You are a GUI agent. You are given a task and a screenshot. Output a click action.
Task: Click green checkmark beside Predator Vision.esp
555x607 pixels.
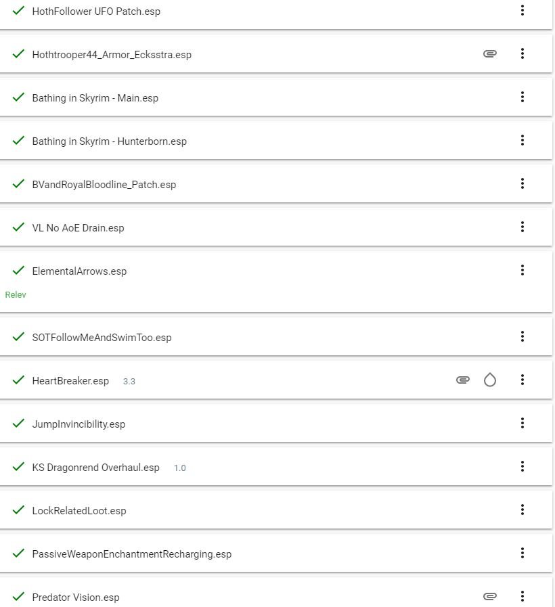point(18,597)
